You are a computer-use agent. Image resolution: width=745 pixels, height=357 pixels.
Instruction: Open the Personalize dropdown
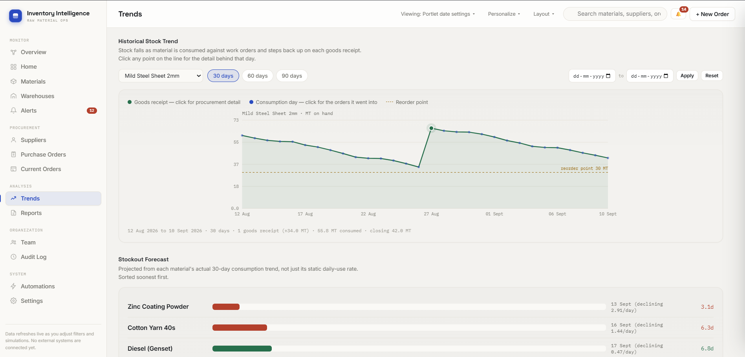pos(504,14)
